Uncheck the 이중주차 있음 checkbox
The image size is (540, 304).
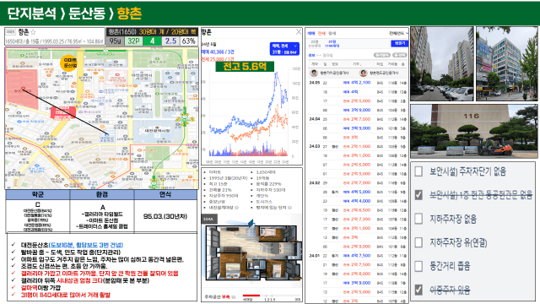[x=418, y=290]
